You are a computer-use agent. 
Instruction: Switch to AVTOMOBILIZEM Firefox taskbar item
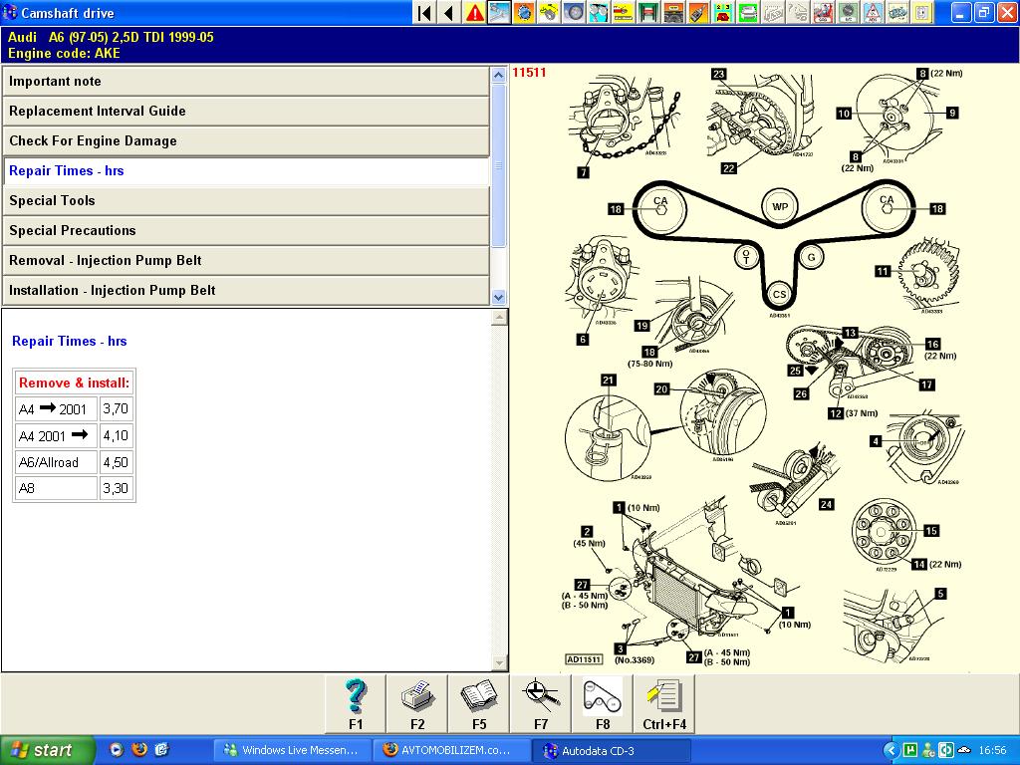tap(451, 750)
